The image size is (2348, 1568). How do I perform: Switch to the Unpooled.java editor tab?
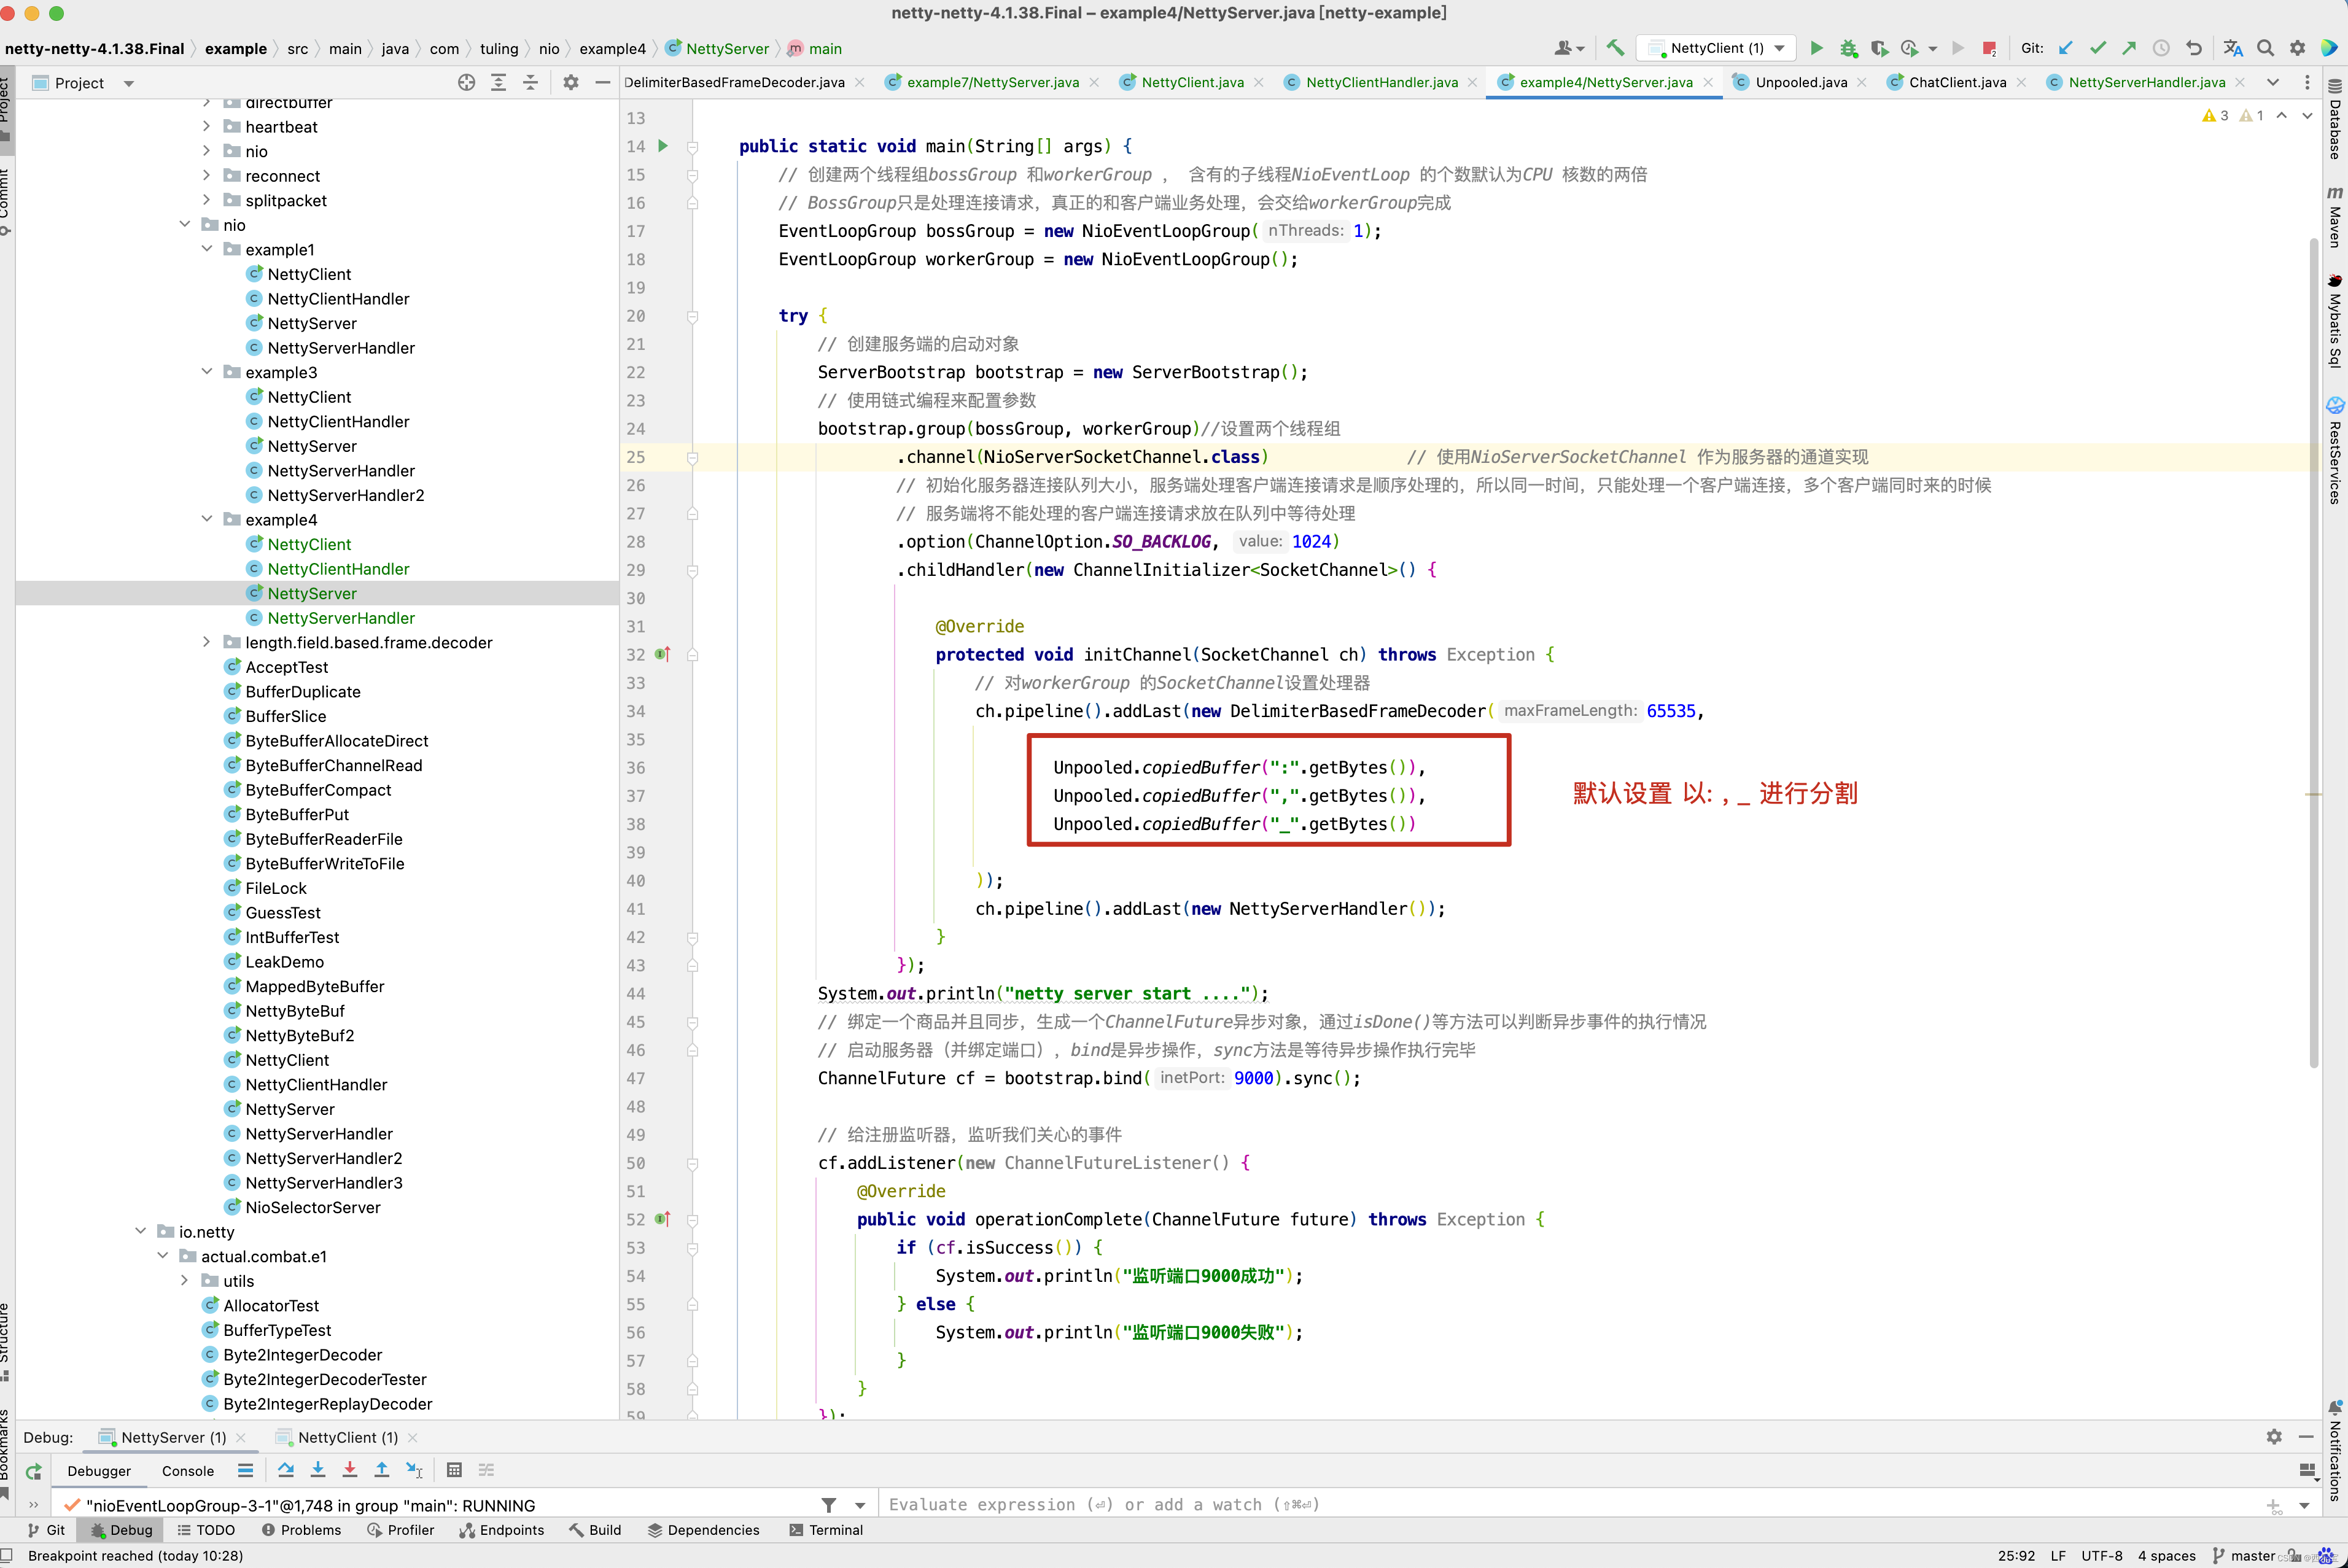point(1800,83)
